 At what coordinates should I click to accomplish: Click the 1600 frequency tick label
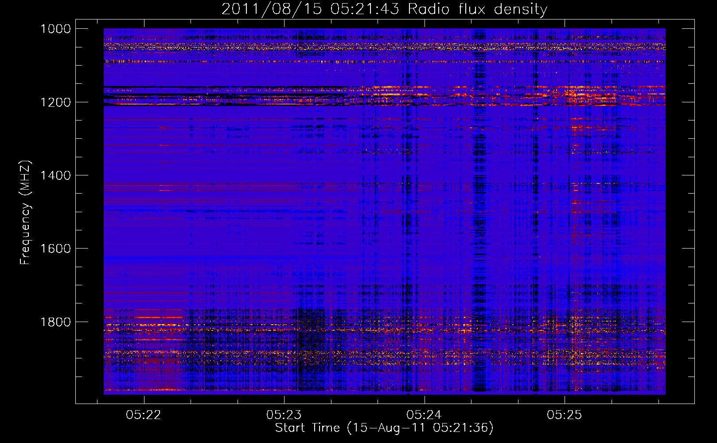pos(56,249)
